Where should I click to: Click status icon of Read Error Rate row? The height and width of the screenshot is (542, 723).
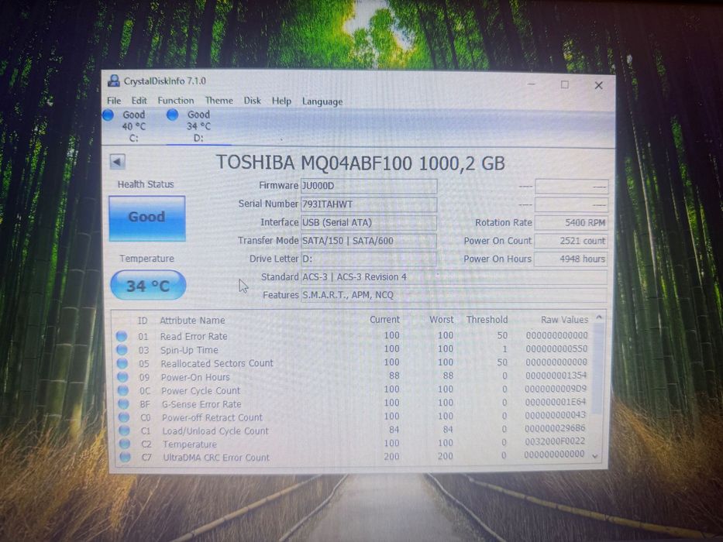point(122,337)
